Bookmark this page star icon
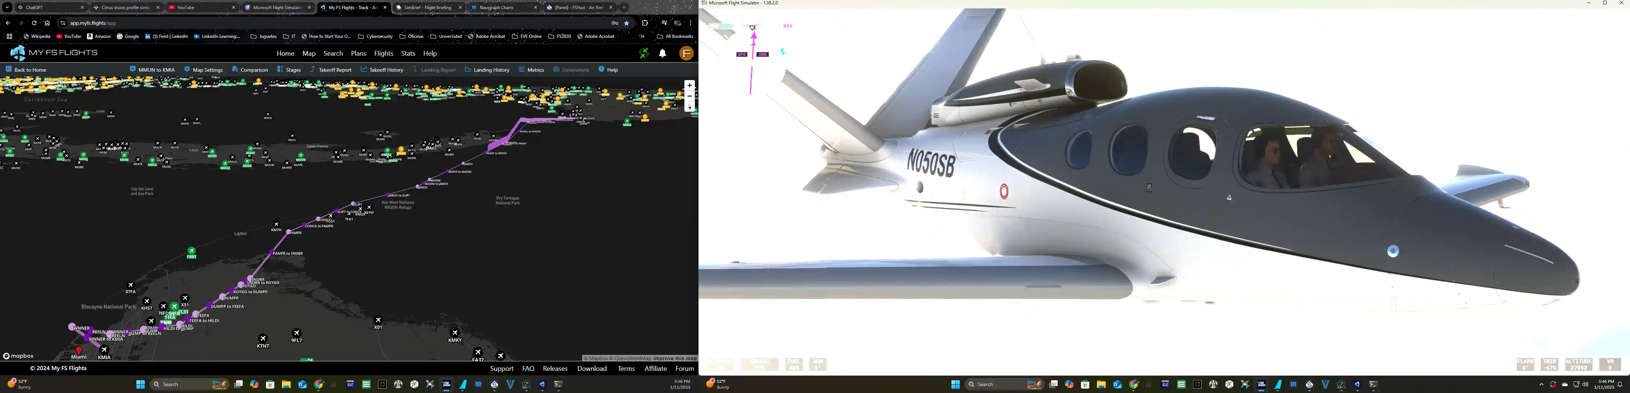1630x393 pixels. 627,23
